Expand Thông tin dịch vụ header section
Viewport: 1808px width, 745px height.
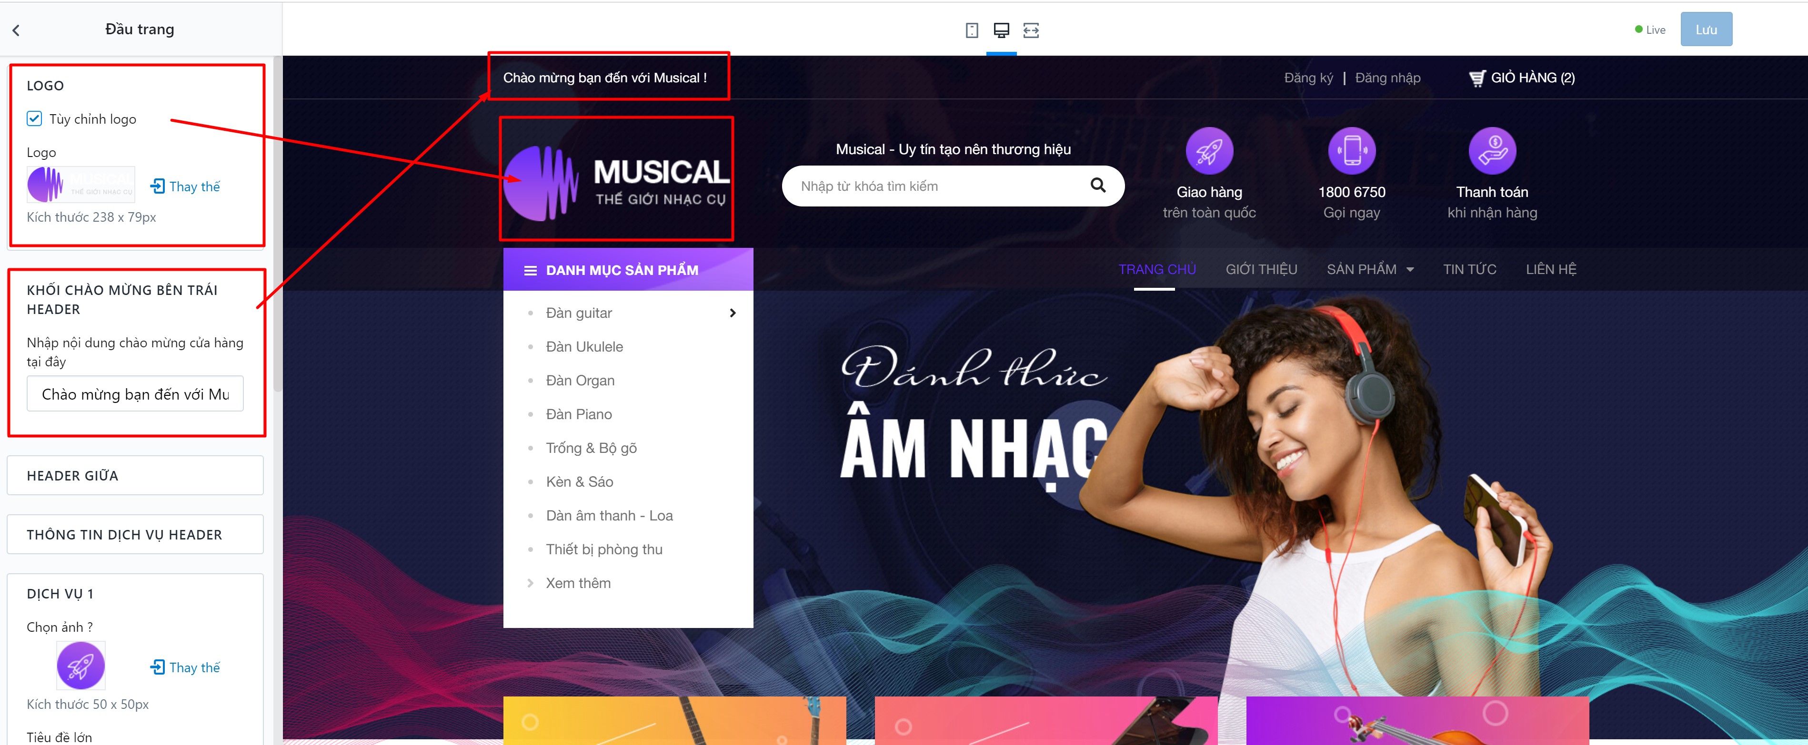pyautogui.click(x=135, y=535)
